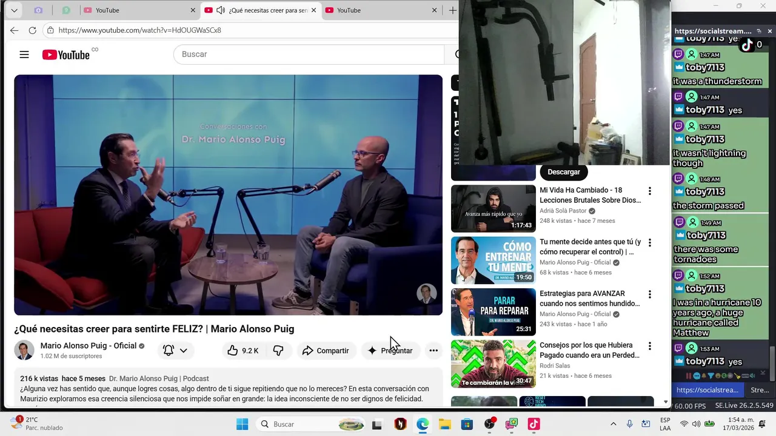Open 'Estrategias para AVANZAR' video title
The width and height of the screenshot is (776, 436).
tap(590, 299)
